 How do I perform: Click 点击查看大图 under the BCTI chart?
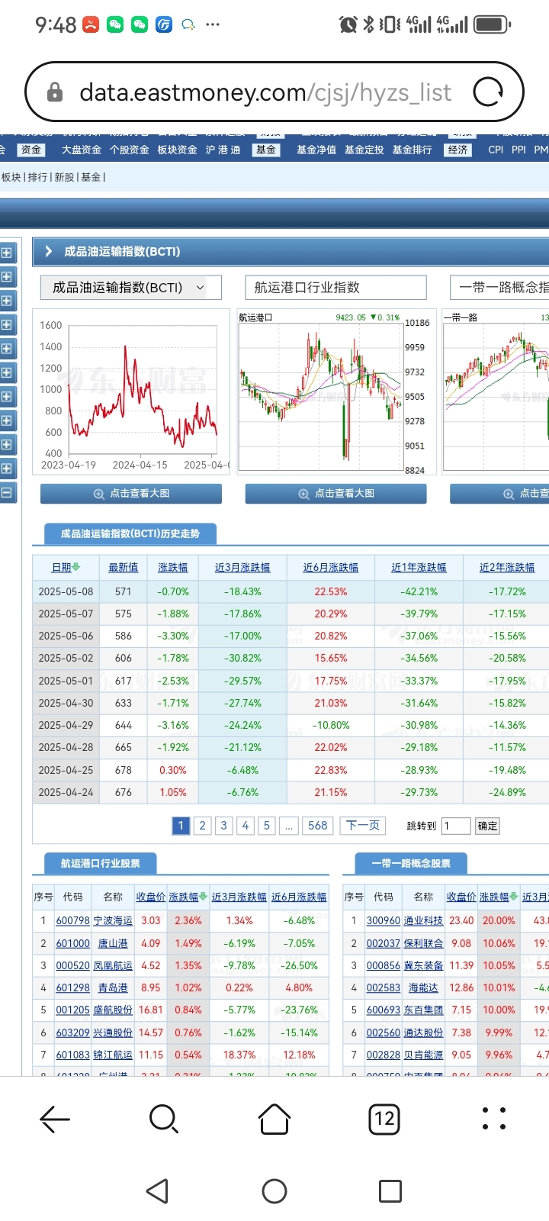tap(130, 494)
